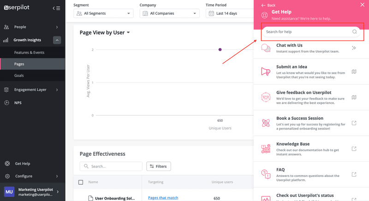Click the Book a Success Session atom icon
This screenshot has height=201, width=369.
[266, 123]
